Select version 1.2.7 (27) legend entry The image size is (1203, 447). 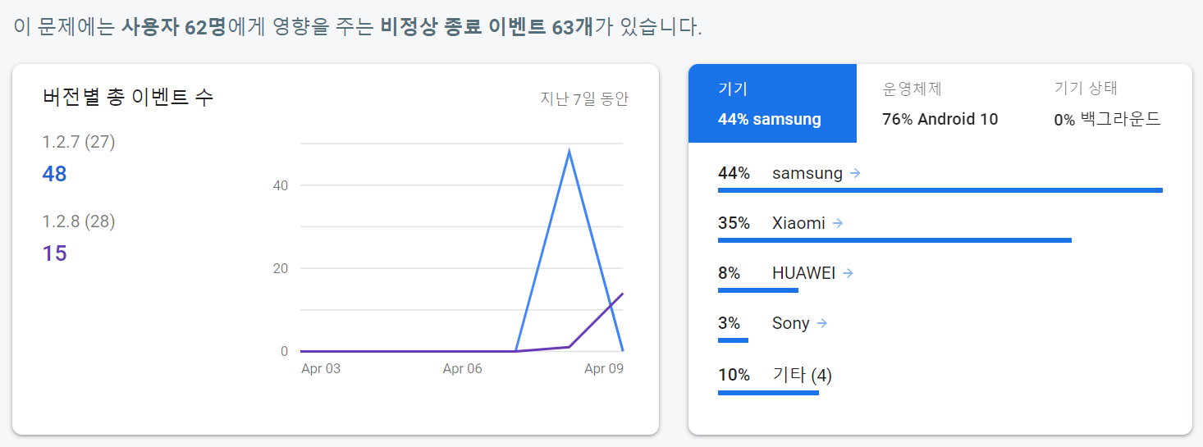pos(79,143)
